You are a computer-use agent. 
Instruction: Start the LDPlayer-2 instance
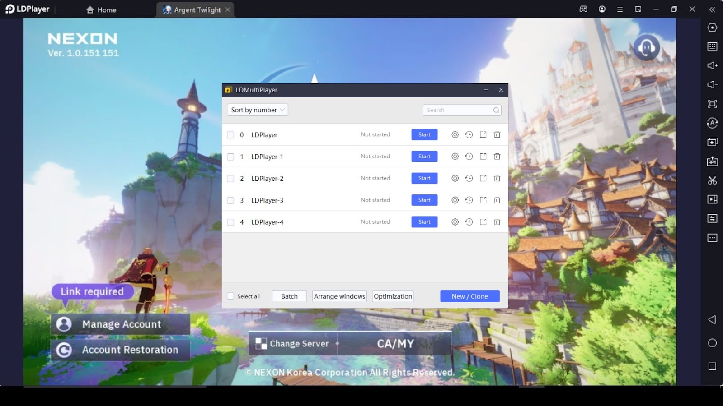(424, 178)
